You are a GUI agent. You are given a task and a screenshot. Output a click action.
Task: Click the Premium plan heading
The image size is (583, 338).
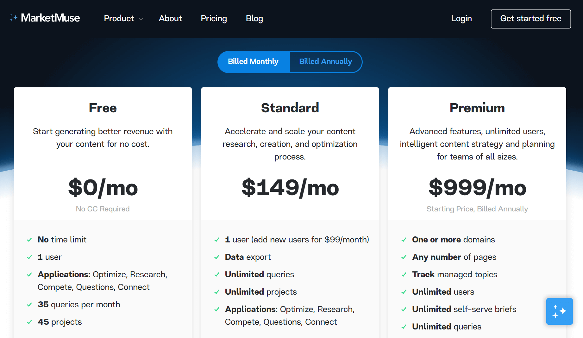tap(477, 108)
